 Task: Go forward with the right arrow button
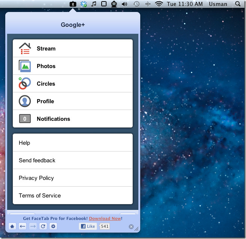[x=33, y=226]
